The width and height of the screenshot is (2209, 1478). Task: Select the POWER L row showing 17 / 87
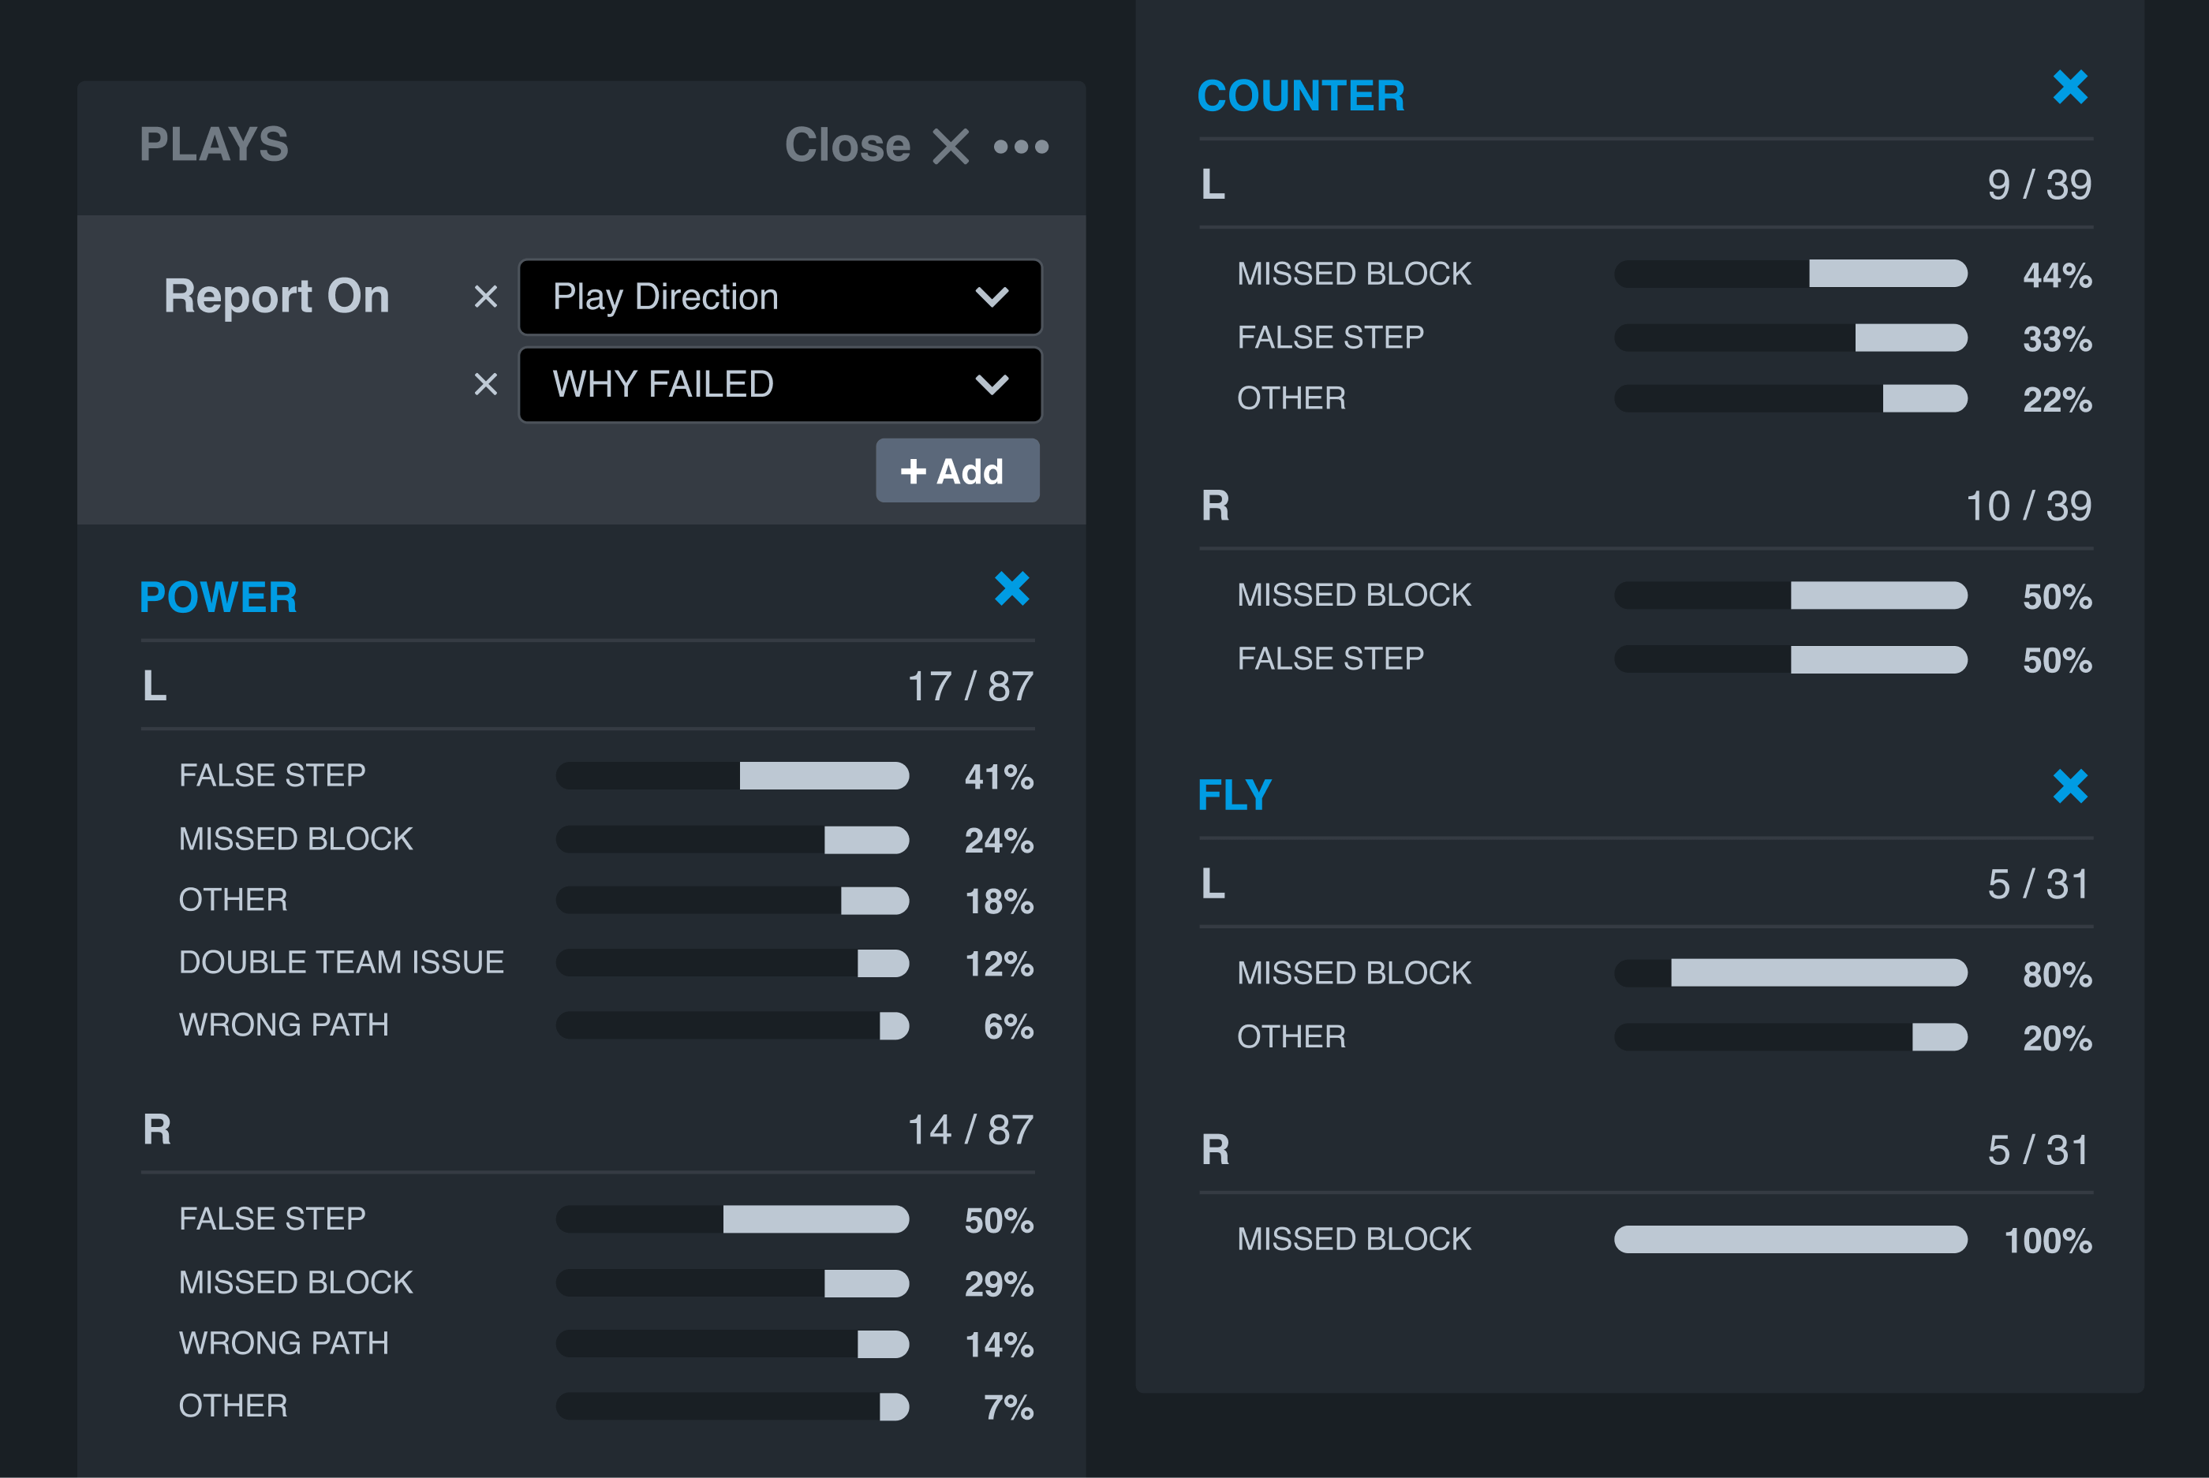pyautogui.click(x=588, y=686)
